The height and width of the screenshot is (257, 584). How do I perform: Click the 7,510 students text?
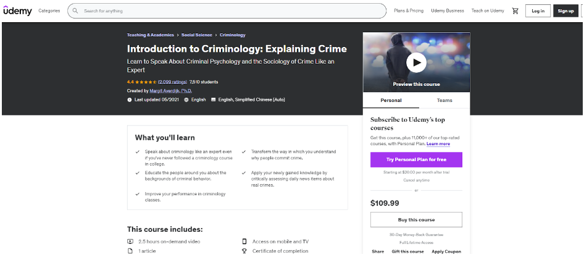click(204, 82)
